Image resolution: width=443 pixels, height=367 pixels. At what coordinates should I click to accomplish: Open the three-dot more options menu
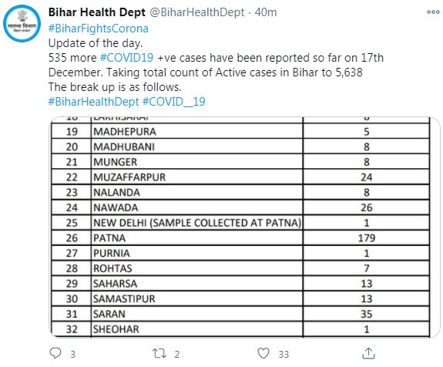click(433, 12)
